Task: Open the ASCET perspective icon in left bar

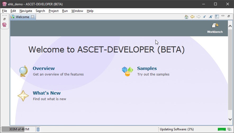Action: point(4,25)
